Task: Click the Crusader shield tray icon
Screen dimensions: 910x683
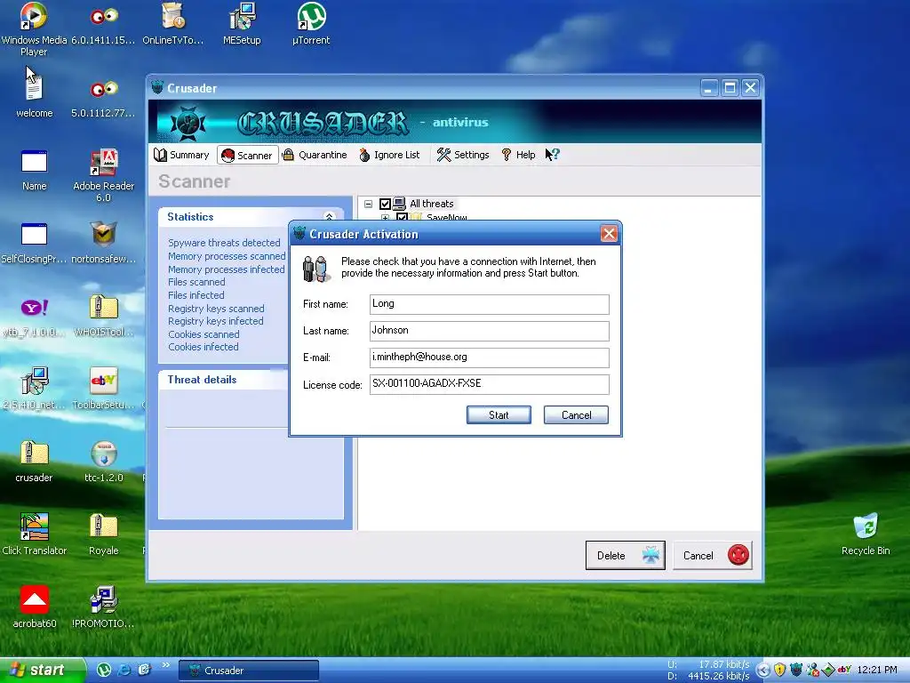Action: pos(795,671)
